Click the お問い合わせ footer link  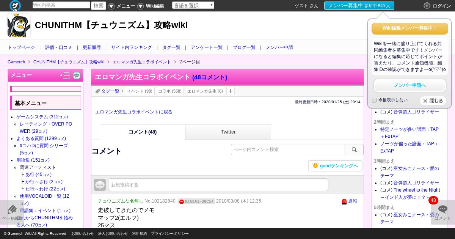point(82,234)
